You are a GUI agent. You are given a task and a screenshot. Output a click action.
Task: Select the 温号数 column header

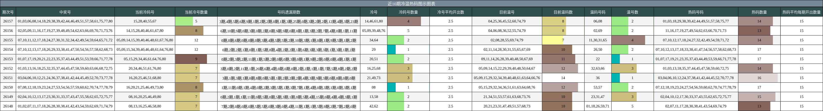pyautogui.click(x=632, y=12)
